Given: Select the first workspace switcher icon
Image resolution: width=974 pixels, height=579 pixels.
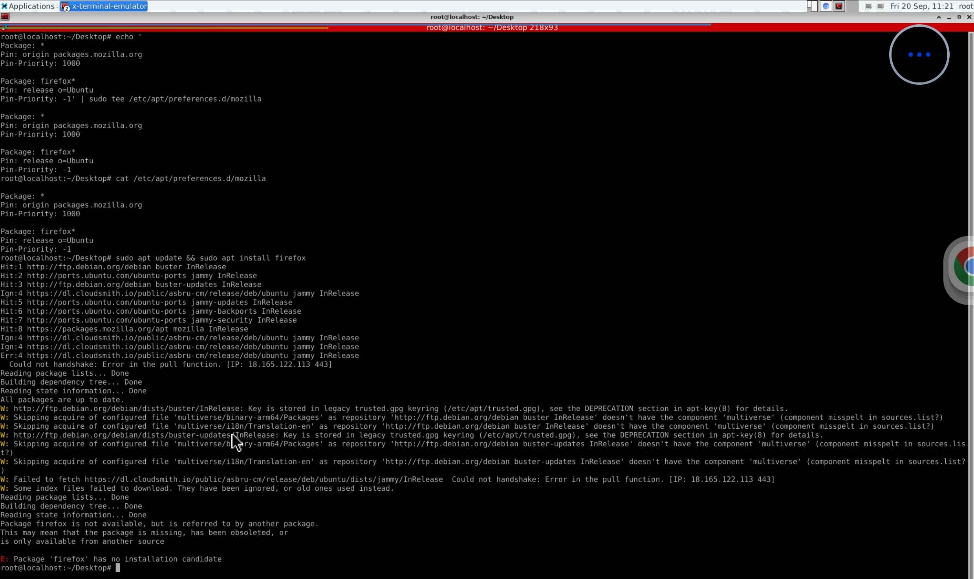Looking at the screenshot, I should [x=869, y=6].
